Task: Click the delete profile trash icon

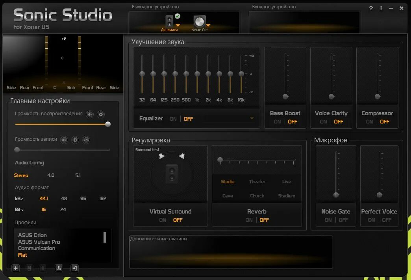Action: 43,268
